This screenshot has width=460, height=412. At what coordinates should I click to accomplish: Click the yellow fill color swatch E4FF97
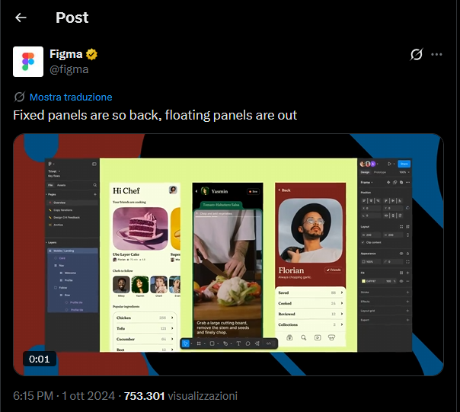click(x=363, y=281)
